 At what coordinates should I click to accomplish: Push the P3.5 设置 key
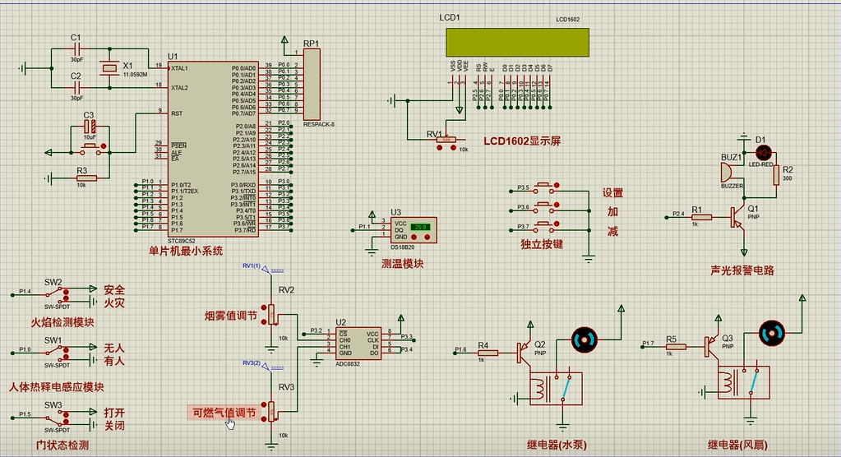(x=543, y=187)
